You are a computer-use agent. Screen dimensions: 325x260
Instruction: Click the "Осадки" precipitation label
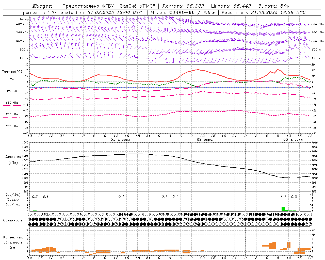pyautogui.click(x=13, y=200)
